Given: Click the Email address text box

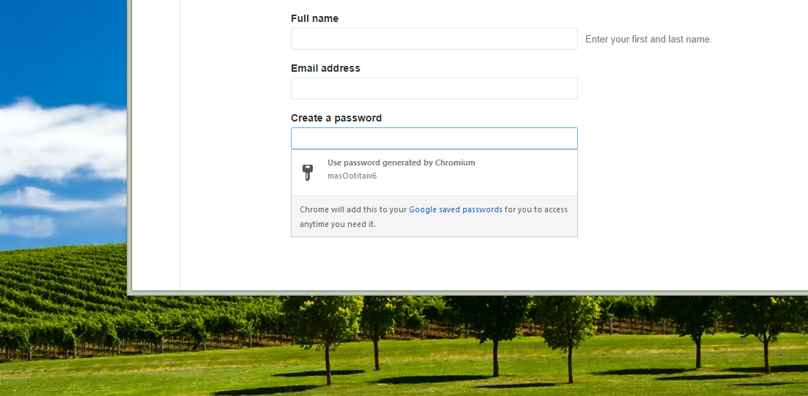Looking at the screenshot, I should pyautogui.click(x=434, y=89).
